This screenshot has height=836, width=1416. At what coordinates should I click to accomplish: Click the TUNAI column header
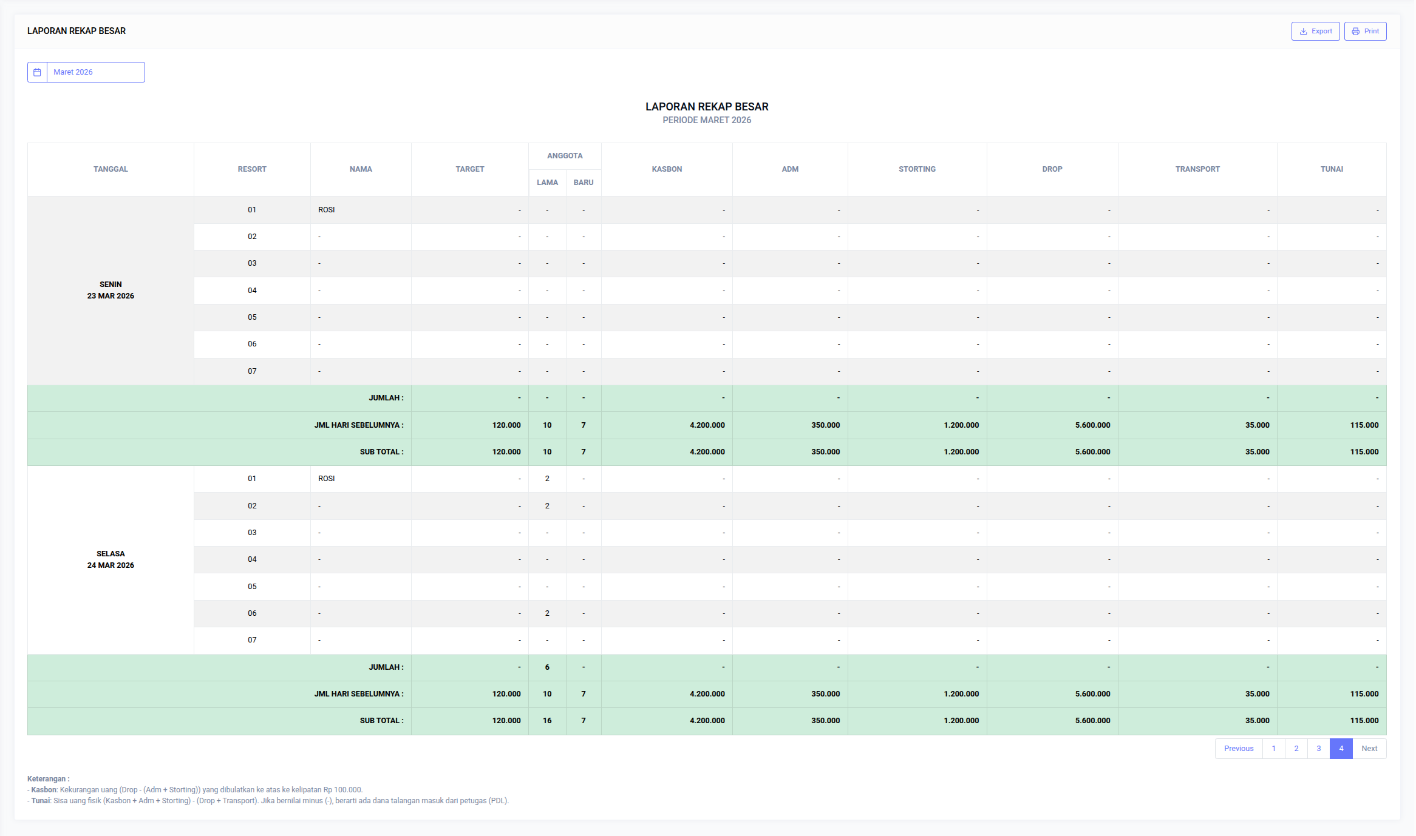(1331, 169)
